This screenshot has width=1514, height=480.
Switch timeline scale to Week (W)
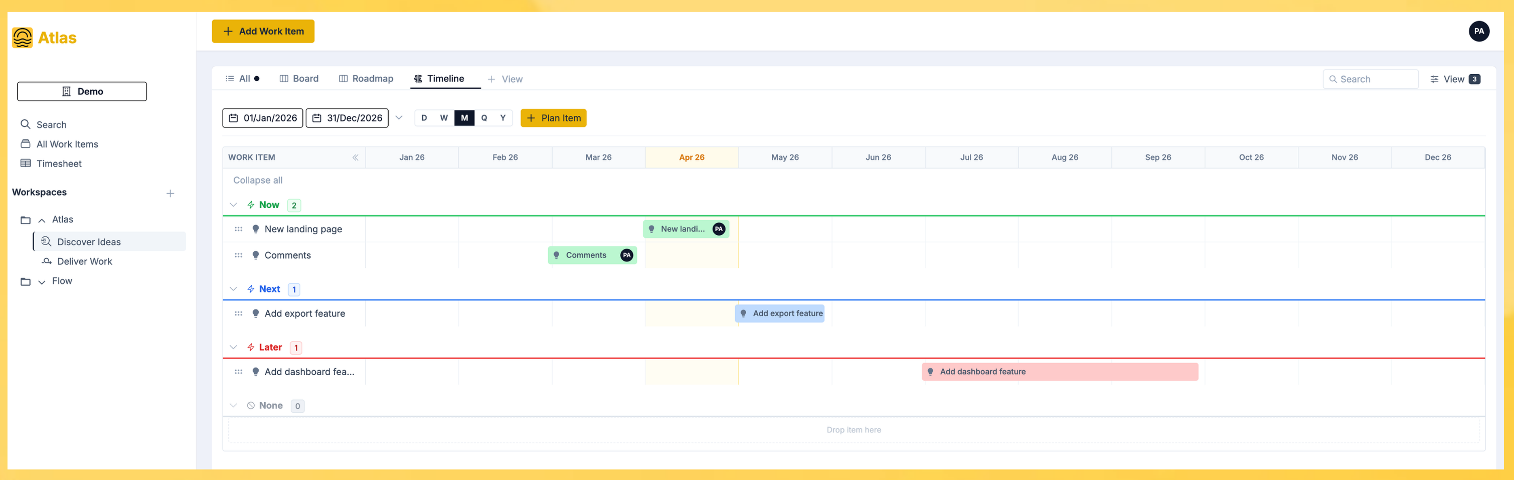[x=444, y=118]
